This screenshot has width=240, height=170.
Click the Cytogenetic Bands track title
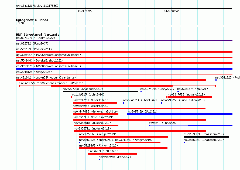point(32,20)
